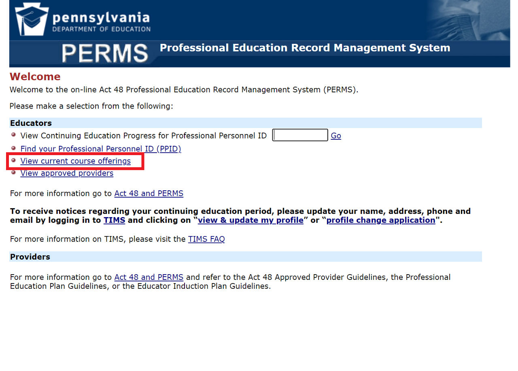The width and height of the screenshot is (518, 371).
Task: Open the Act 48 and PERMS link for Educators
Action: pos(149,193)
